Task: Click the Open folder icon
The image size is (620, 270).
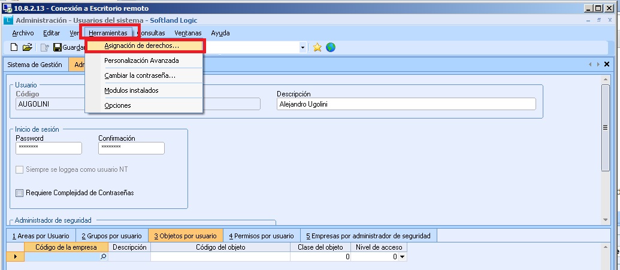Action: [x=27, y=47]
